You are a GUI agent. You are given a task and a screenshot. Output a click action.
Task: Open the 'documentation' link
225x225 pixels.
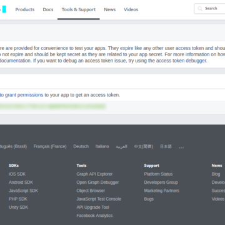15,61
